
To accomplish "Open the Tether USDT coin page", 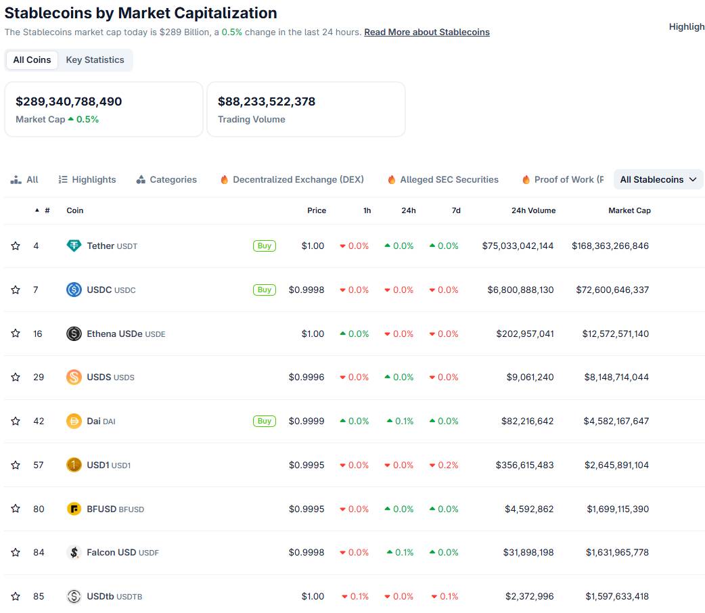I will 112,246.
